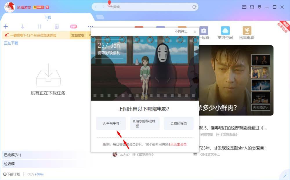
Task: Open the trash icon to delete tasks
Action: [x=56, y=26]
